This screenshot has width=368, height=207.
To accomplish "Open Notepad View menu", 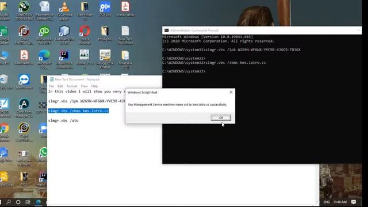I will 84,86.
